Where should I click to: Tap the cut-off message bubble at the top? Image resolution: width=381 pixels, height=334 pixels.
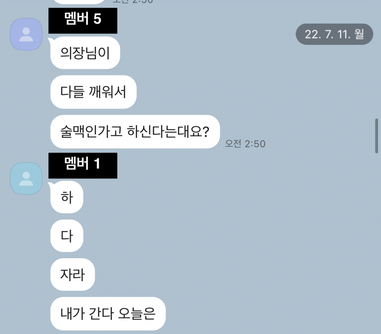(x=79, y=1)
